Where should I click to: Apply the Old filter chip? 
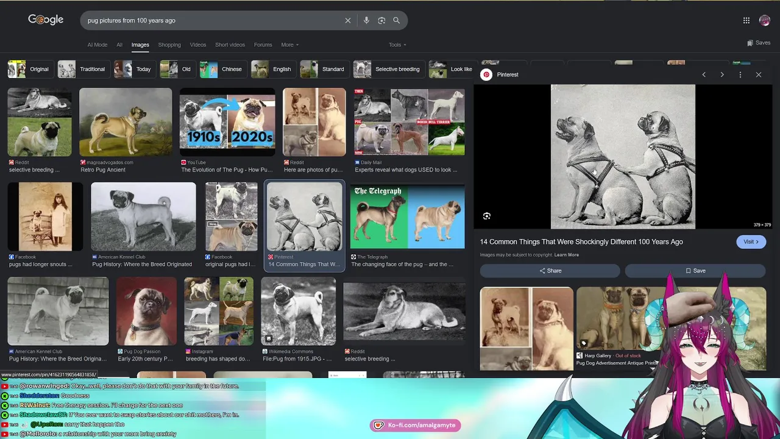coord(176,69)
